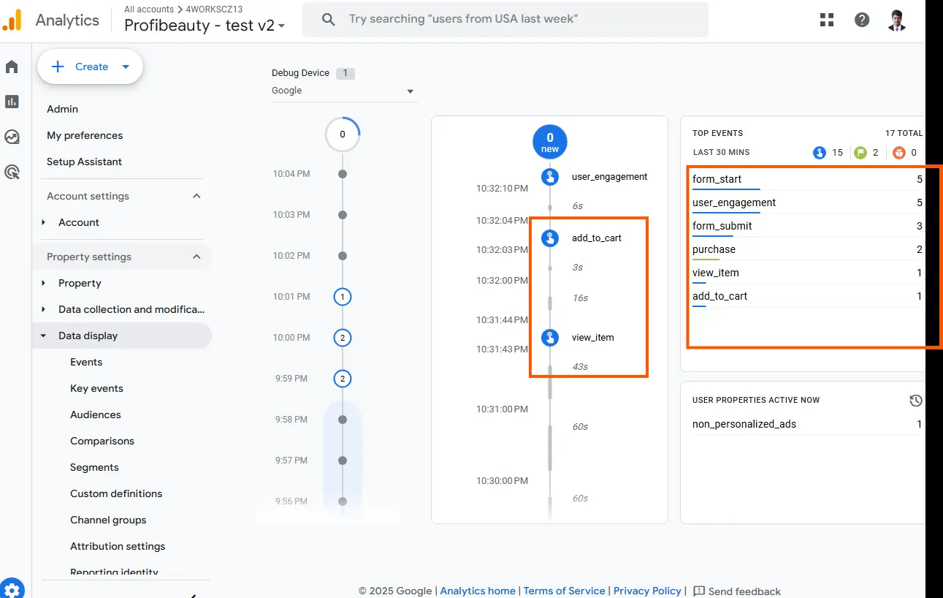The image size is (943, 598).
Task: Click the search magnifier icon
Action: pos(329,20)
